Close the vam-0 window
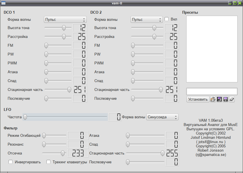Viewport: 243px width, 173px height. [240, 3]
